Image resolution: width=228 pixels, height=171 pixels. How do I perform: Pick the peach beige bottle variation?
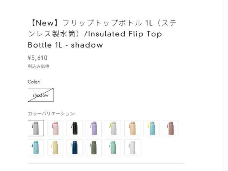pos(132,128)
